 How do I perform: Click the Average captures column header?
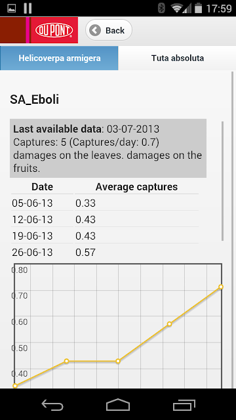coord(136,186)
